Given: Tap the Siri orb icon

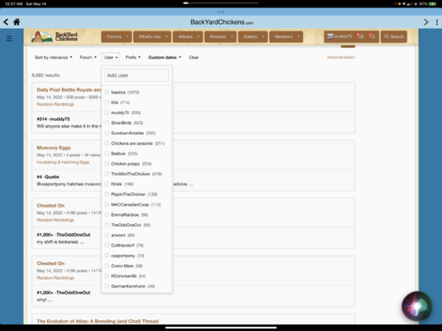Looking at the screenshot, I should (x=416, y=306).
